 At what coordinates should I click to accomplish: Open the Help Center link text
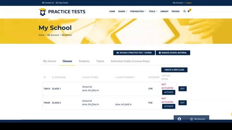[x=63, y=3]
